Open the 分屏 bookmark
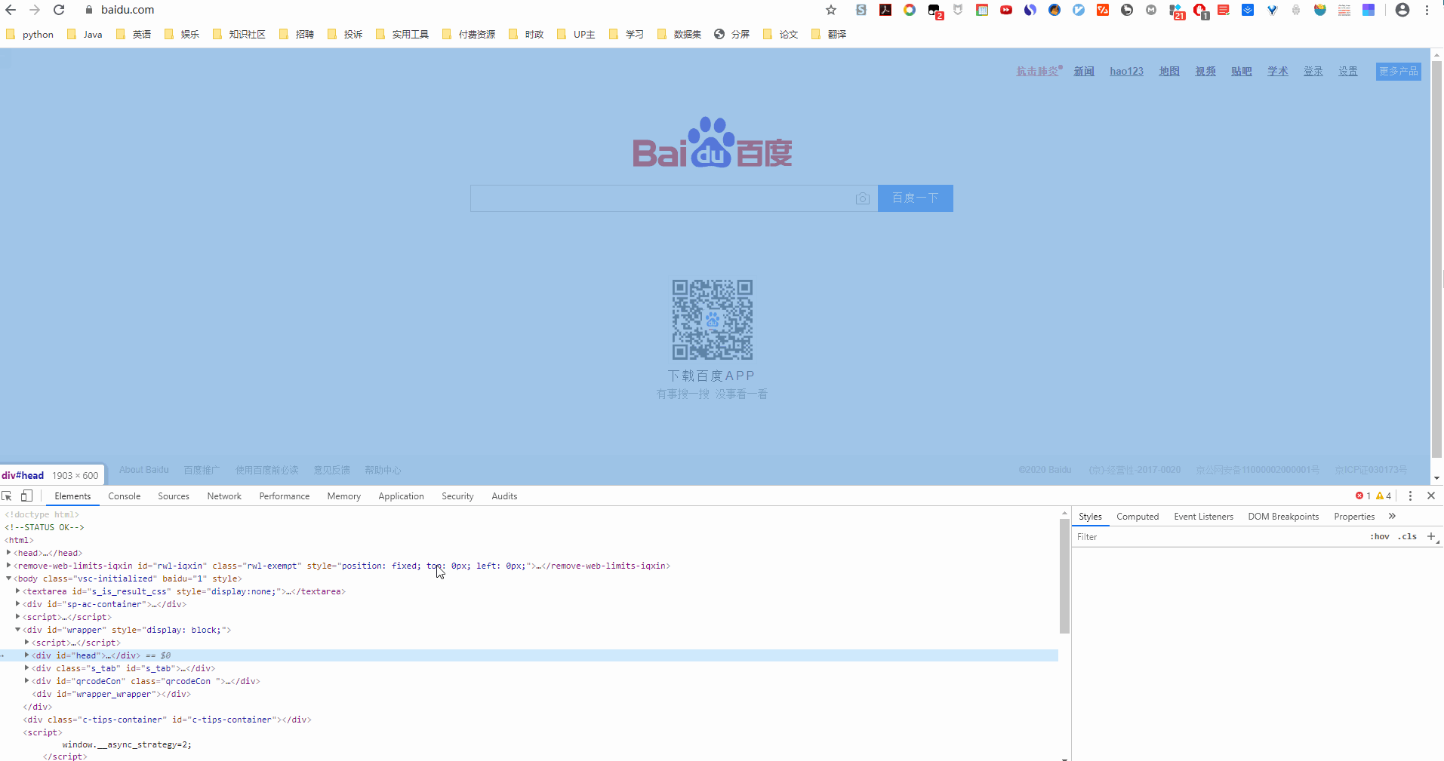The width and height of the screenshot is (1444, 761). tap(732, 34)
